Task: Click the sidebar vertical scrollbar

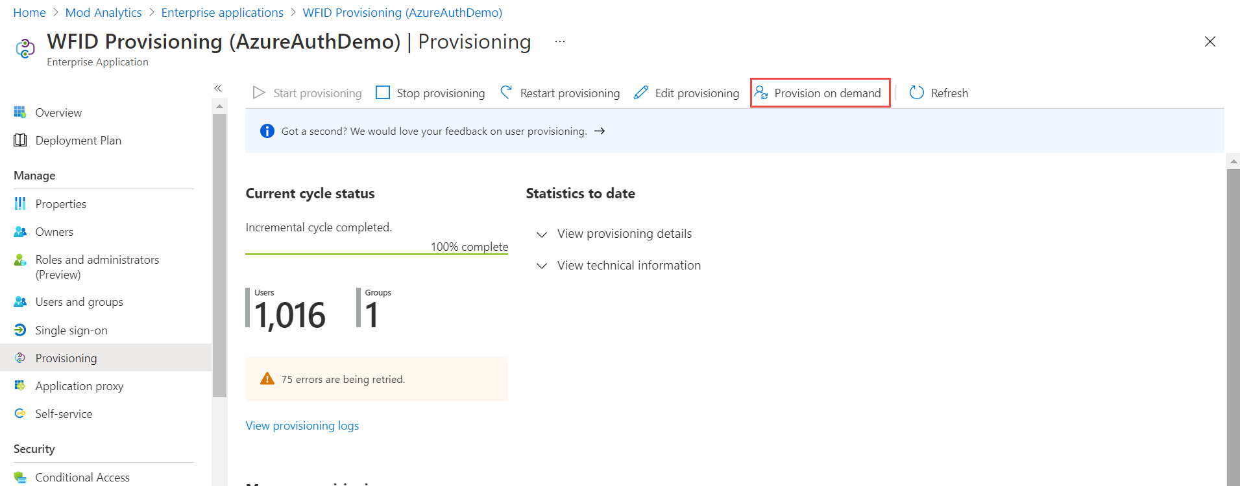Action: coord(219,255)
